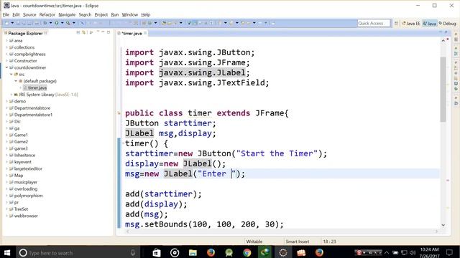This screenshot has height=258, width=460.
Task: Toggle Link with Editor in Package Explorer
Action: point(84,32)
